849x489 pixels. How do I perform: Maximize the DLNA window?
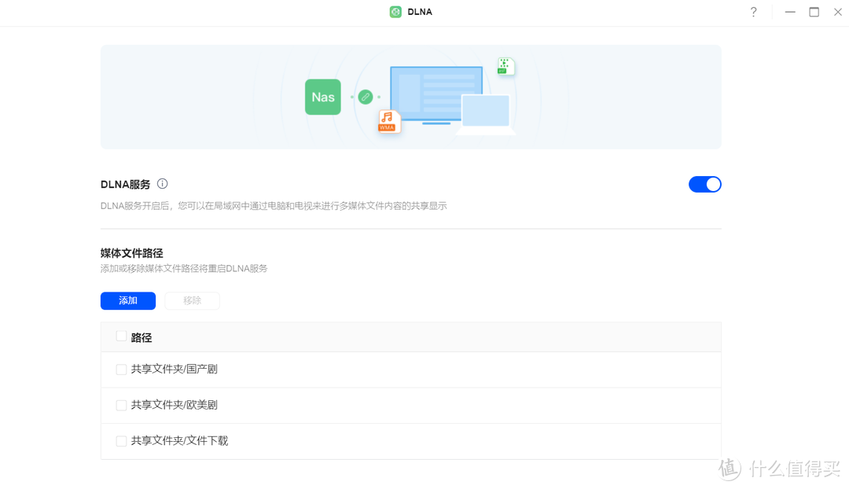(x=814, y=12)
